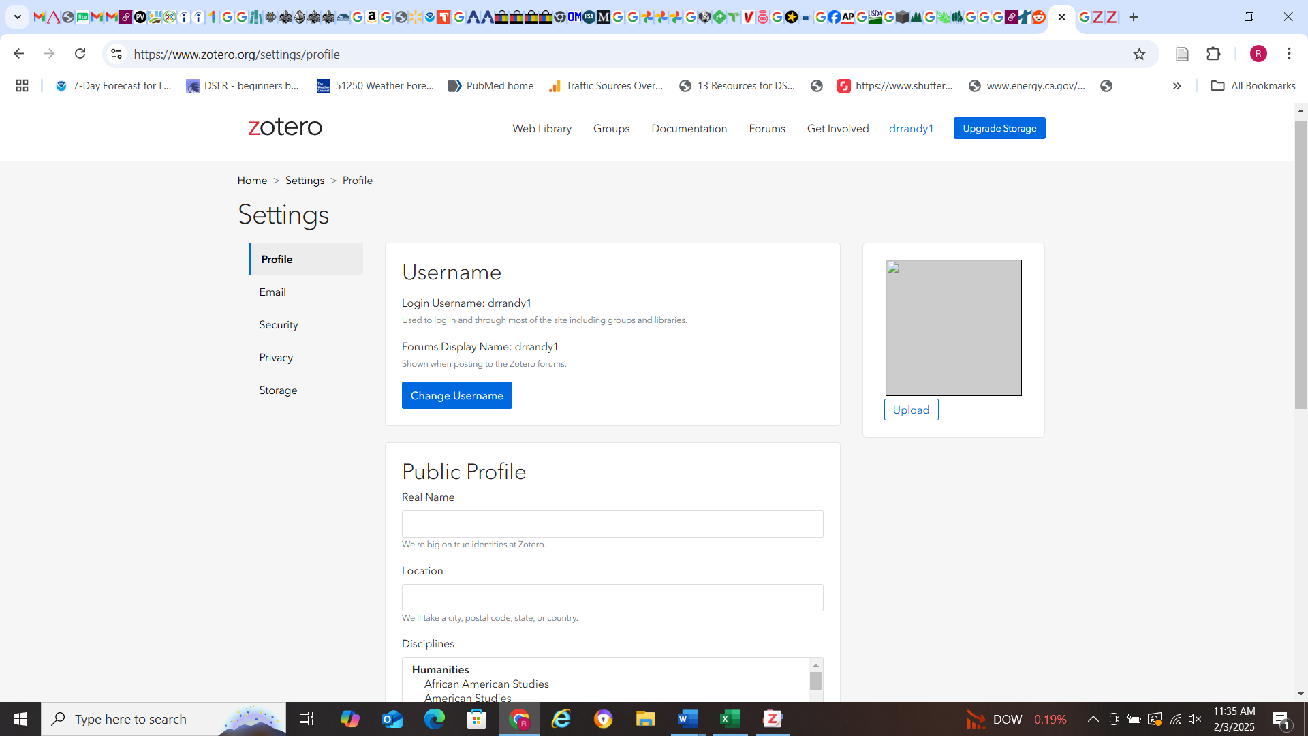
Task: Bookmark this page with star icon
Action: point(1139,54)
